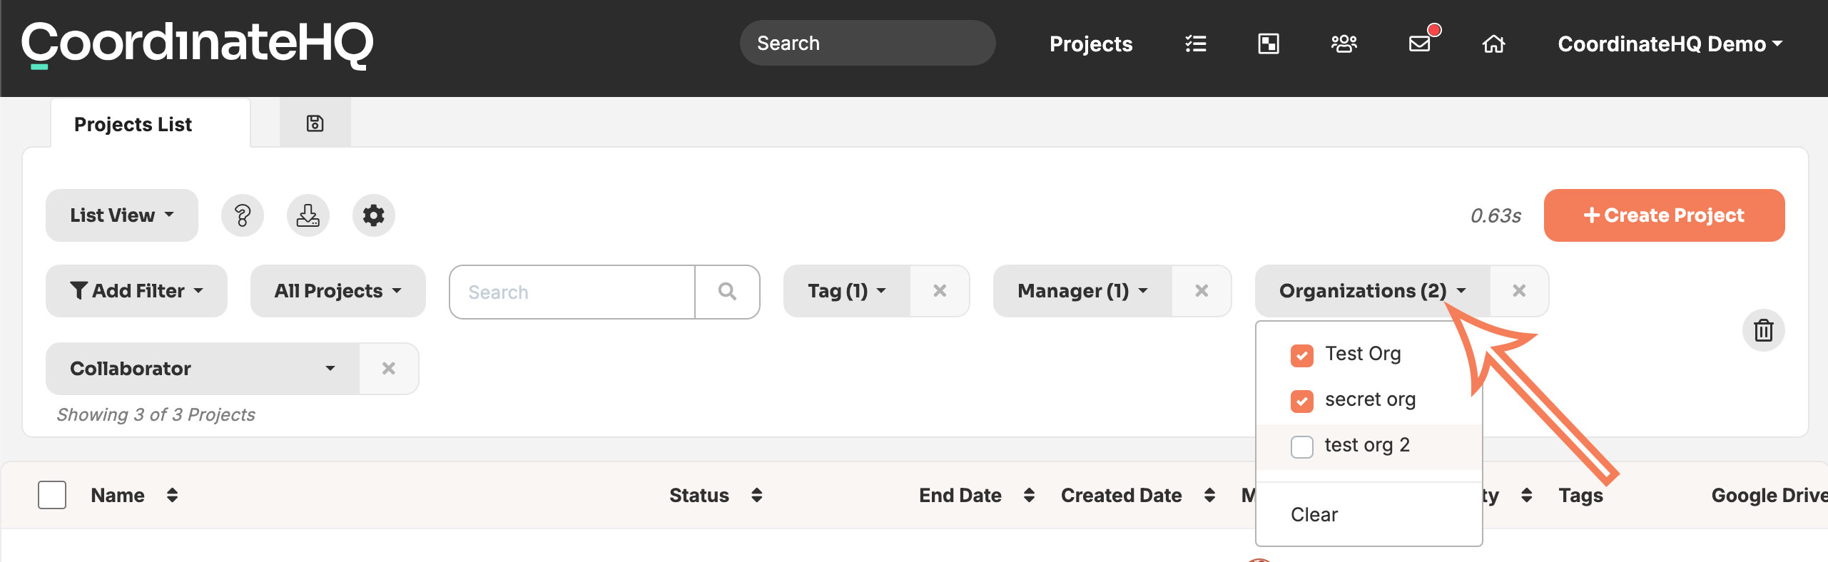Click the Name column header text
1828x562 pixels.
pos(118,495)
